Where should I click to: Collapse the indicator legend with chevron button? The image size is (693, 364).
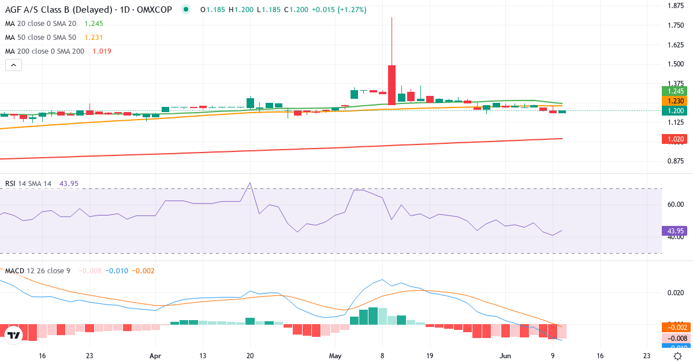coord(13,65)
